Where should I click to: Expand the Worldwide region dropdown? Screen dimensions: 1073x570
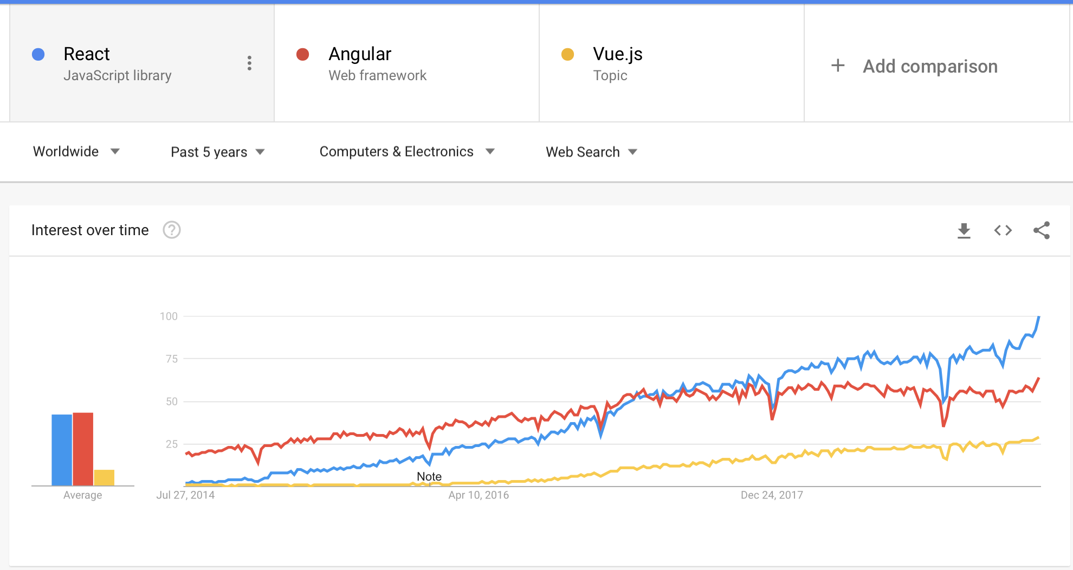point(76,152)
